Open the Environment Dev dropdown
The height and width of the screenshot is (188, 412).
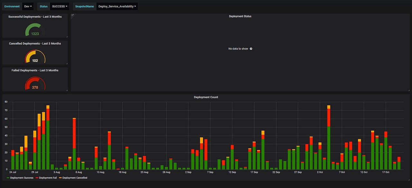click(x=27, y=6)
